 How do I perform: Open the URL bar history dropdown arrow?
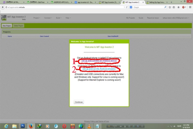[x=124, y=7]
